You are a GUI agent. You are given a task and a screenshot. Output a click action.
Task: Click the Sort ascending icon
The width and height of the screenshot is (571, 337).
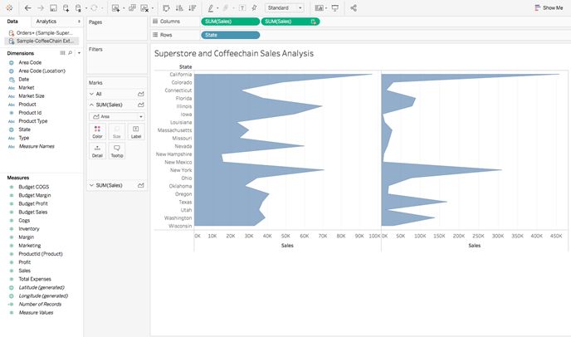tap(179, 7)
